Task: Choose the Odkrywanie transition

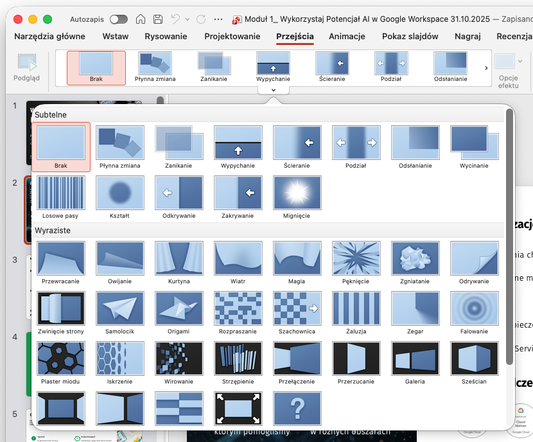Action: [179, 197]
